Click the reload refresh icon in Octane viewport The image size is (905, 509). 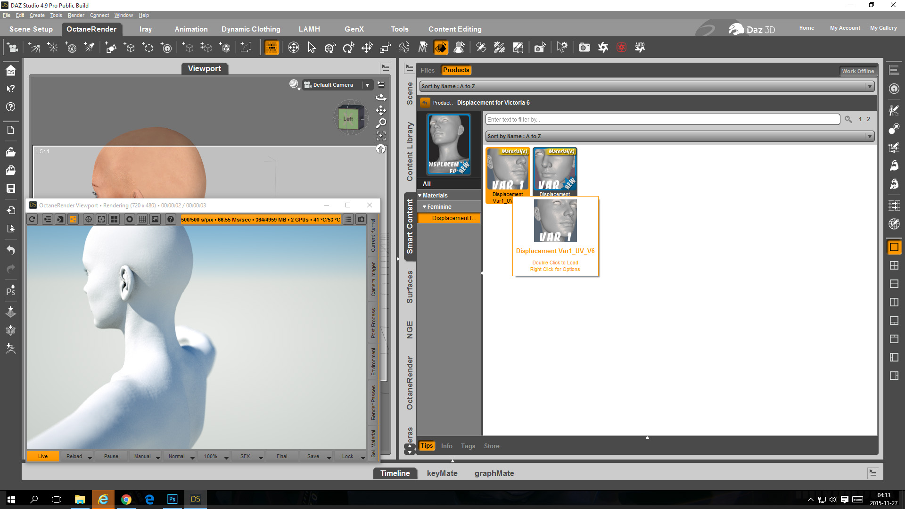[32, 219]
